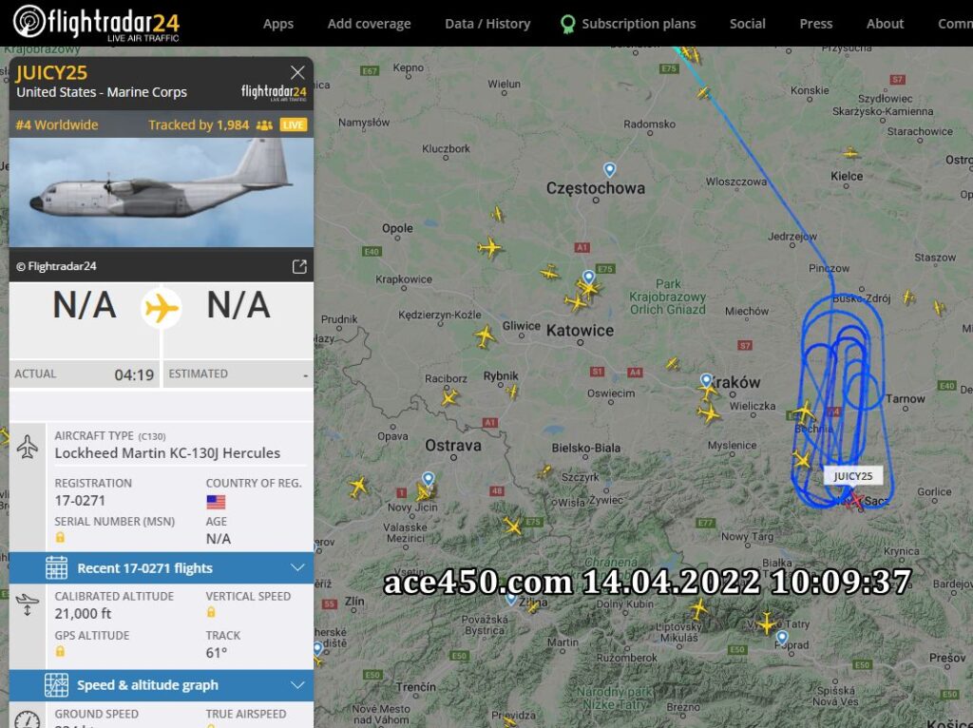Click the orange LIVE badge

293,125
